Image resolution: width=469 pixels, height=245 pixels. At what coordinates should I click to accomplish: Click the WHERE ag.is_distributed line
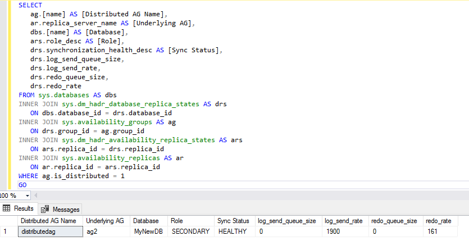(x=71, y=176)
